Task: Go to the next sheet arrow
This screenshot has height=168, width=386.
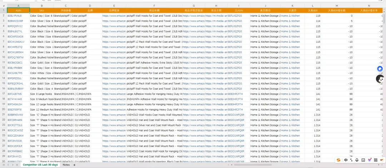Action: click(13, 165)
